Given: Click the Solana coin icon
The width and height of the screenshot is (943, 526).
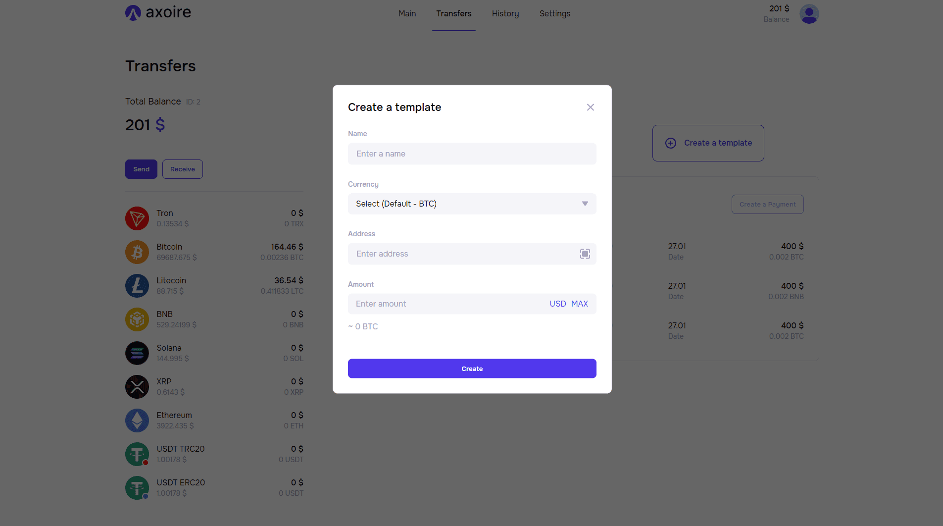Looking at the screenshot, I should (x=137, y=353).
